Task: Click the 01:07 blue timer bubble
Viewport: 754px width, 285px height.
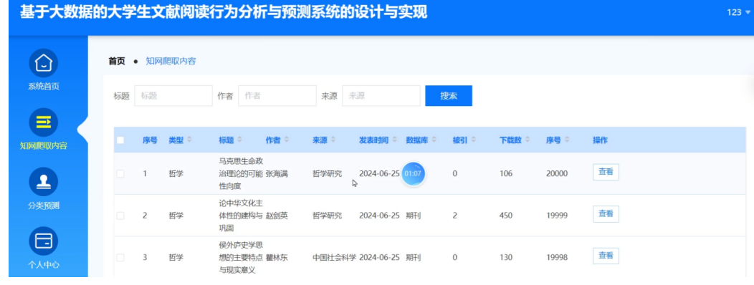Action: pos(413,173)
